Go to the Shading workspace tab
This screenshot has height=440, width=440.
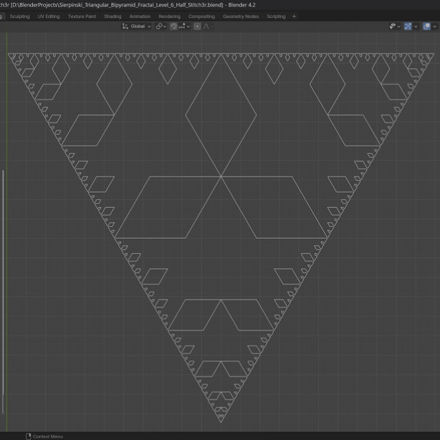tap(112, 16)
